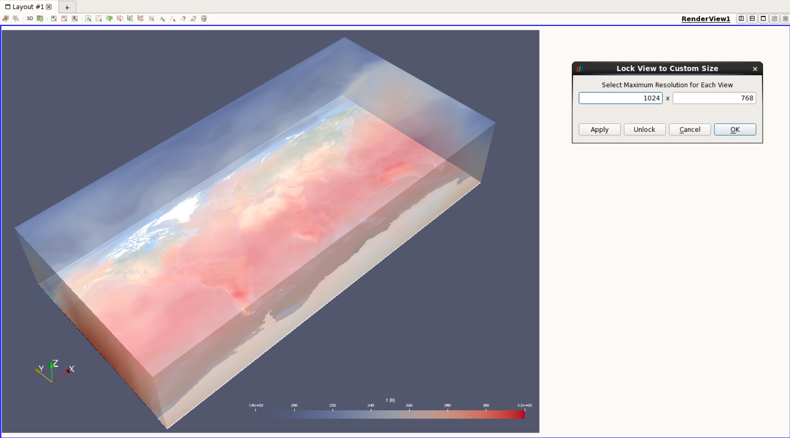Open the Adjust Camera tool
This screenshot has width=790, height=438.
(x=40, y=18)
